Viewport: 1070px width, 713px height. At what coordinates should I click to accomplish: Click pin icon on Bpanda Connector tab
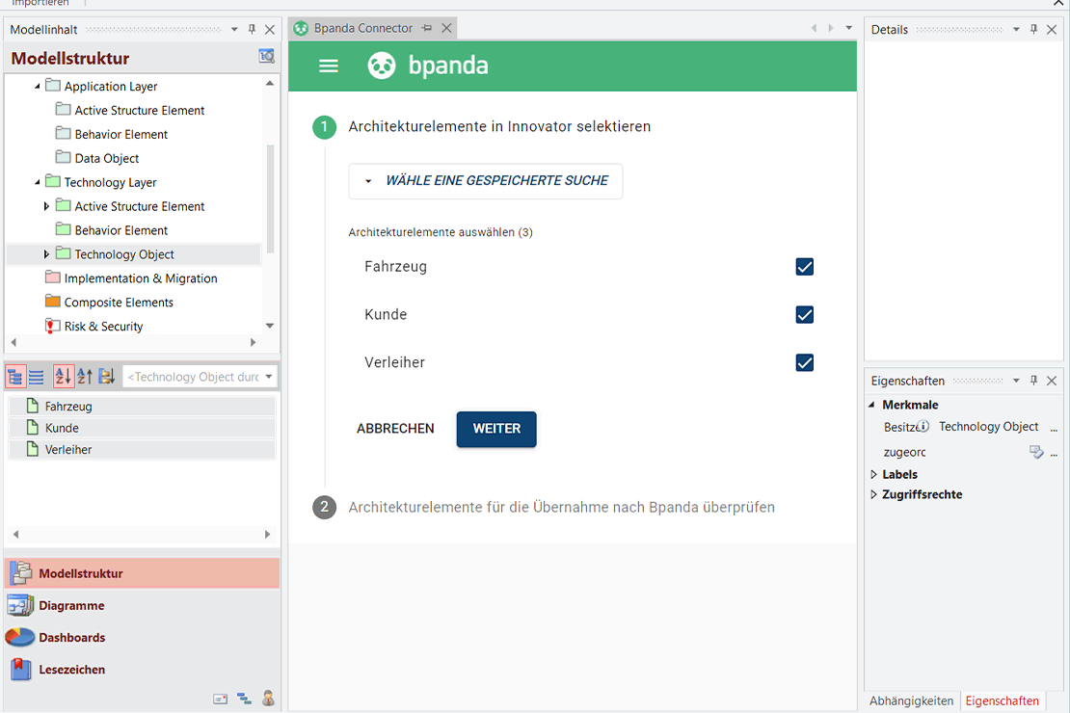[427, 28]
